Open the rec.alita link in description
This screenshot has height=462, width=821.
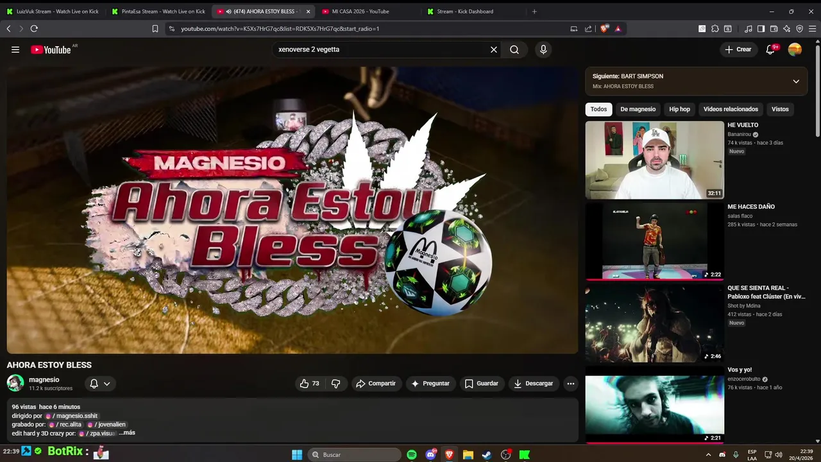pos(65,424)
